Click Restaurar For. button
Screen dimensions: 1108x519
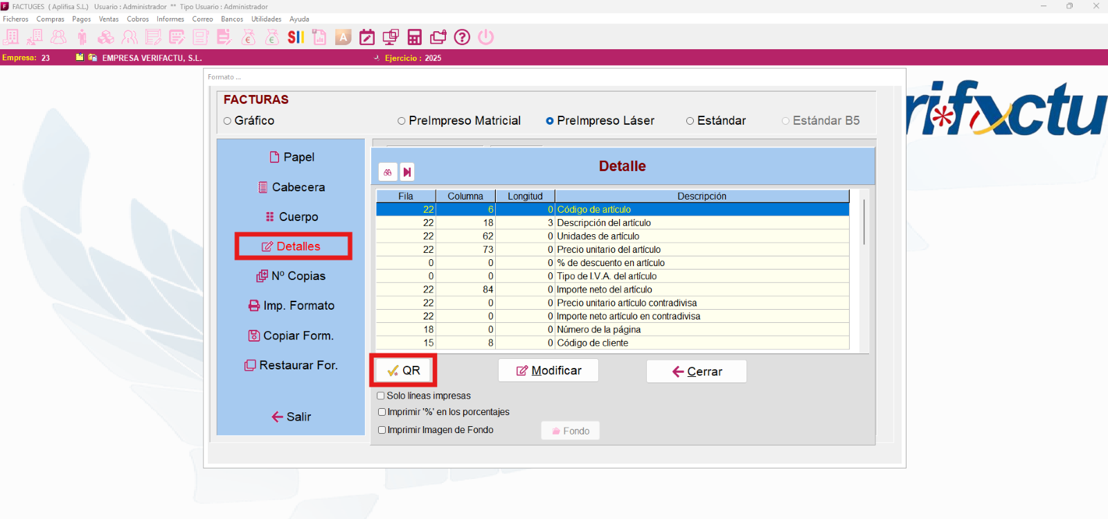click(x=292, y=365)
